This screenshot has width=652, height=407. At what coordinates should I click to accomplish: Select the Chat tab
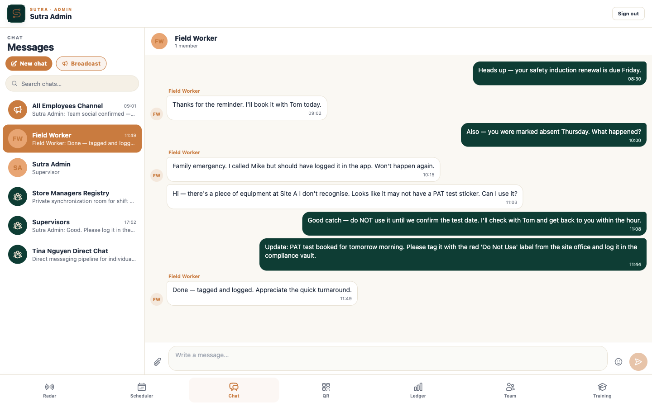[x=234, y=390]
